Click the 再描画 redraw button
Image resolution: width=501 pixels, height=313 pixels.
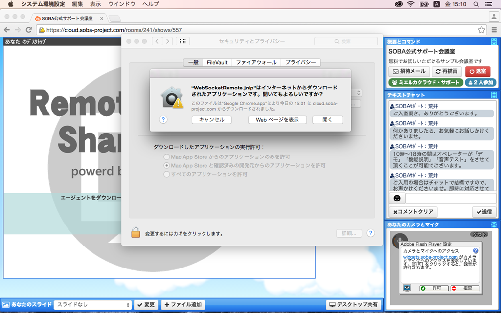(x=447, y=71)
